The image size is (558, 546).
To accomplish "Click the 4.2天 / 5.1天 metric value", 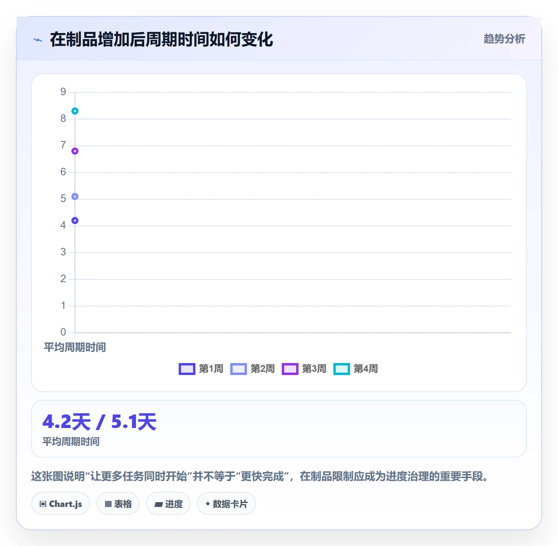I will [100, 422].
